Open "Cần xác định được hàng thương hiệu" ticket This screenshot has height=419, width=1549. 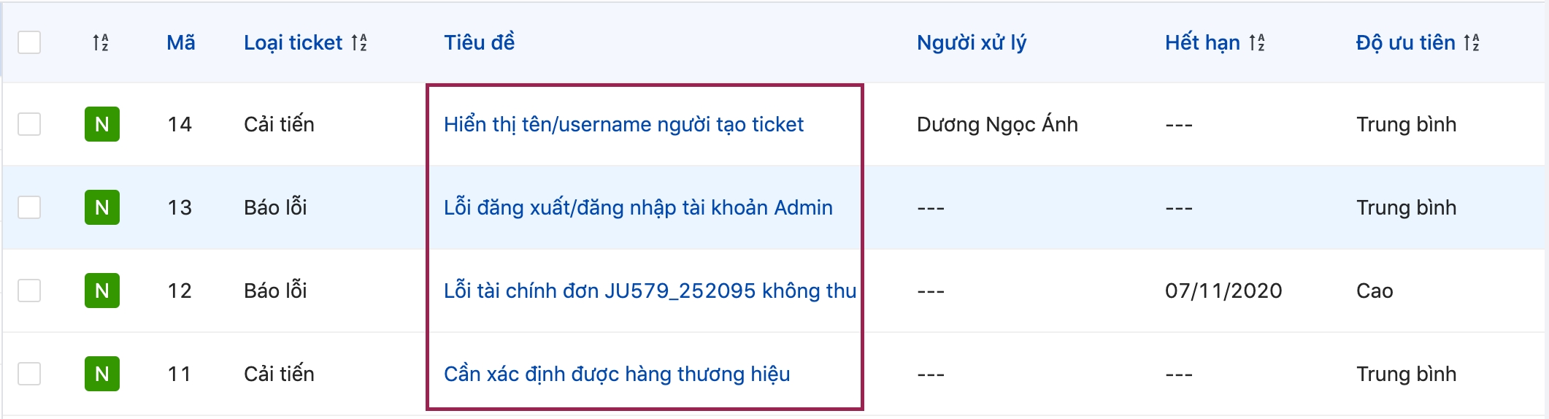(x=617, y=374)
